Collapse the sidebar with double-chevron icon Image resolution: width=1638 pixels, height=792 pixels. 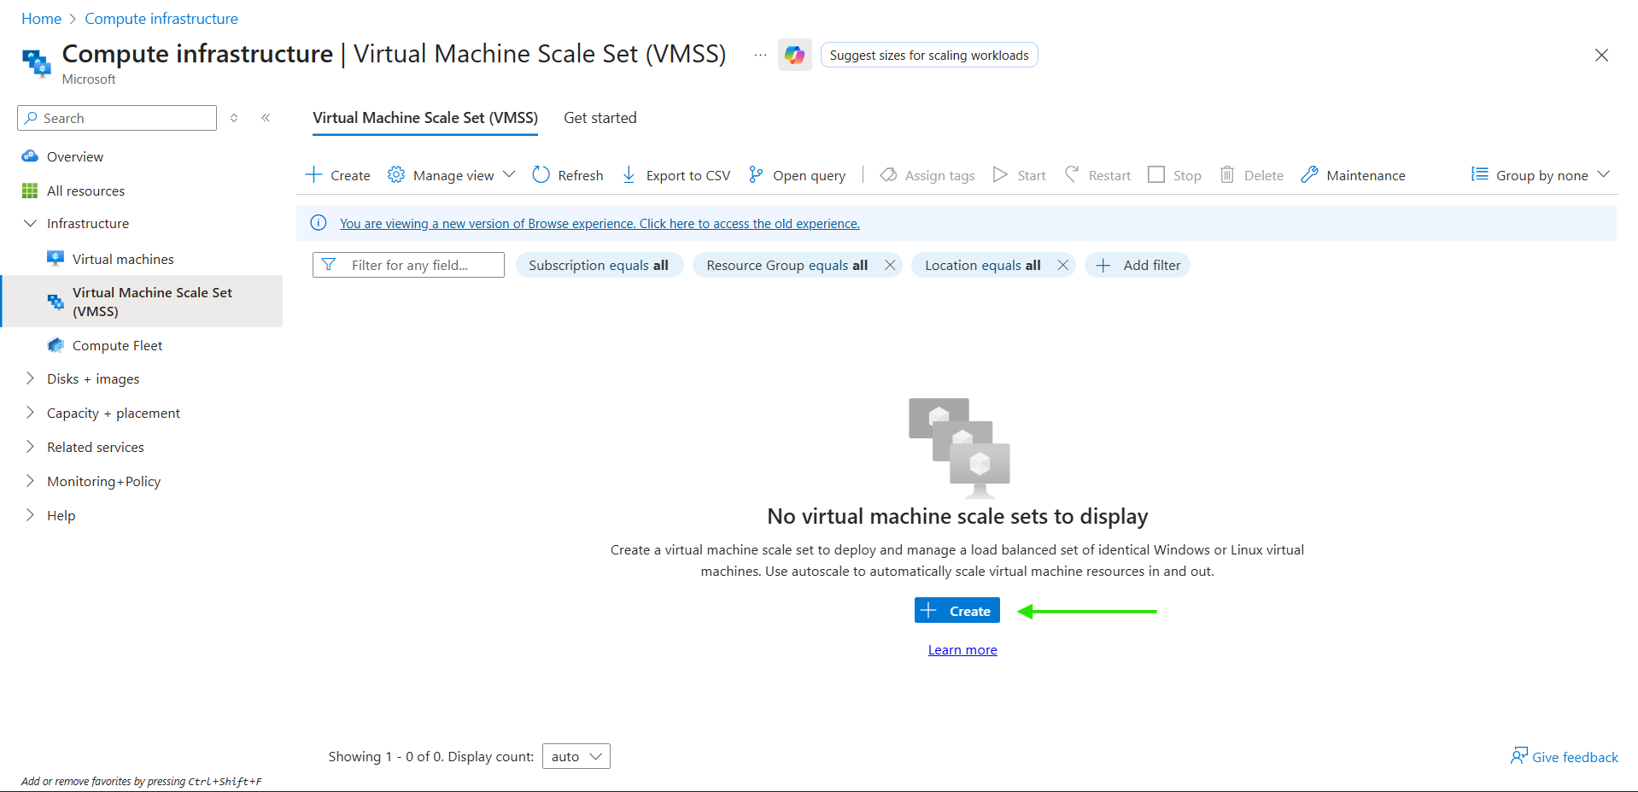point(266,118)
